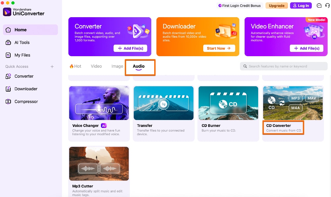Click the AI badge next to Voice Changer
Image resolution: width=331 pixels, height=197 pixels.
(104, 126)
